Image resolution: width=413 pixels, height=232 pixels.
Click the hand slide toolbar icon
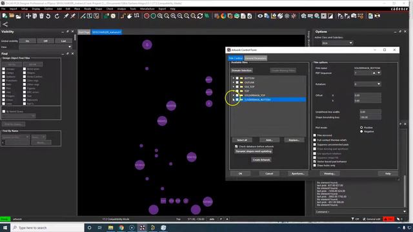(x=130, y=16)
